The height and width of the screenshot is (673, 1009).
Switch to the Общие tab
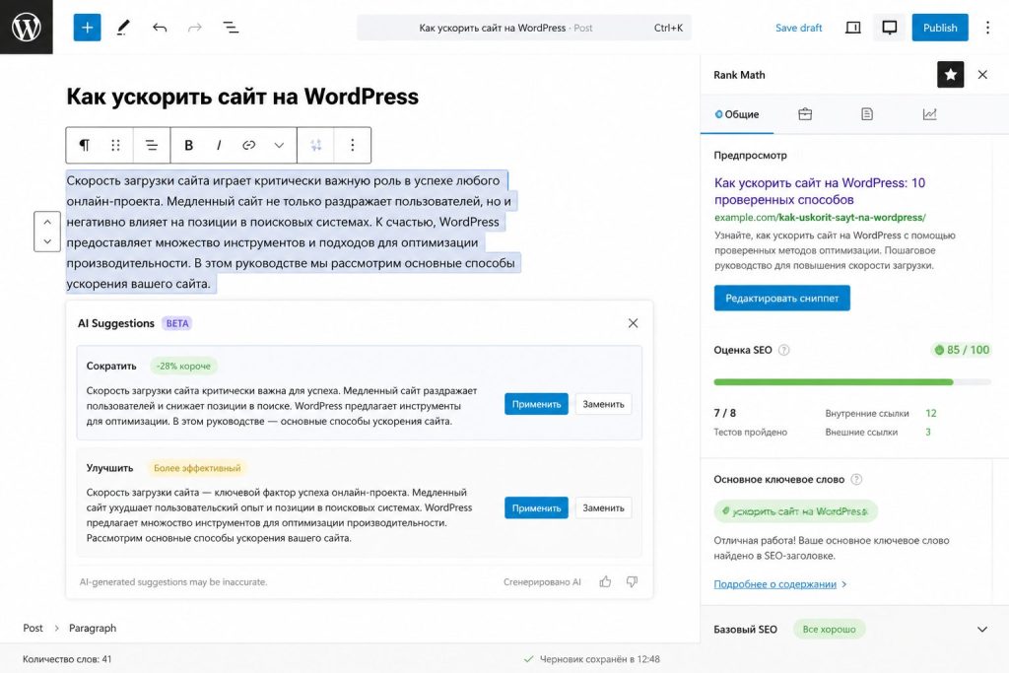(737, 114)
